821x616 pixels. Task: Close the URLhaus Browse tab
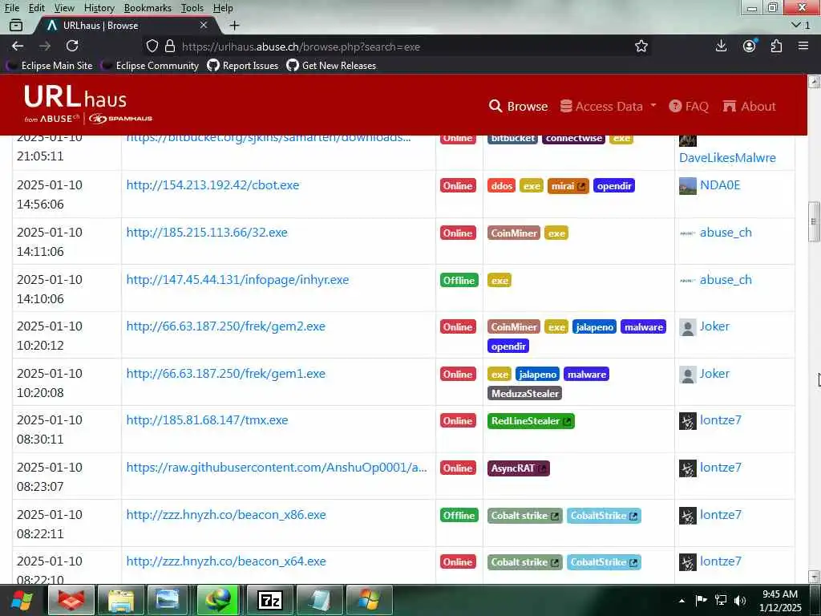coord(204,25)
